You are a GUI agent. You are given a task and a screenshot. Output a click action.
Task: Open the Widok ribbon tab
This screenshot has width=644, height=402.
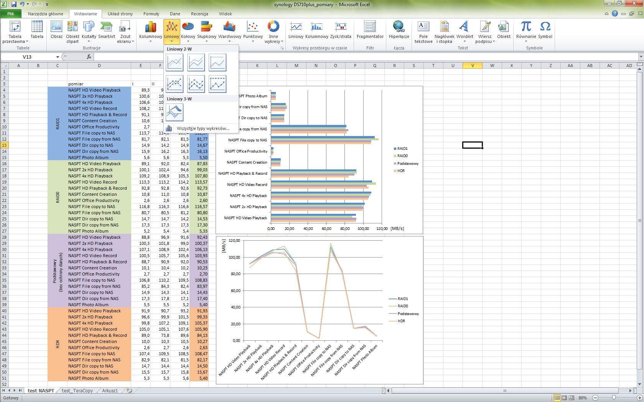click(226, 14)
